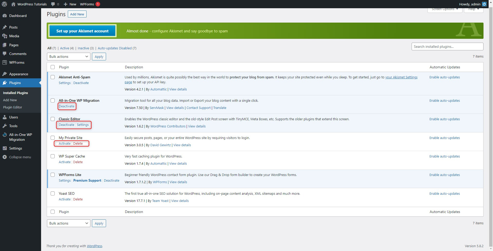Open Add New under Plugins submenu
The image size is (493, 251).
(x=10, y=100)
